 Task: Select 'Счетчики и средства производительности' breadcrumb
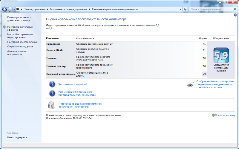coord(115,9)
